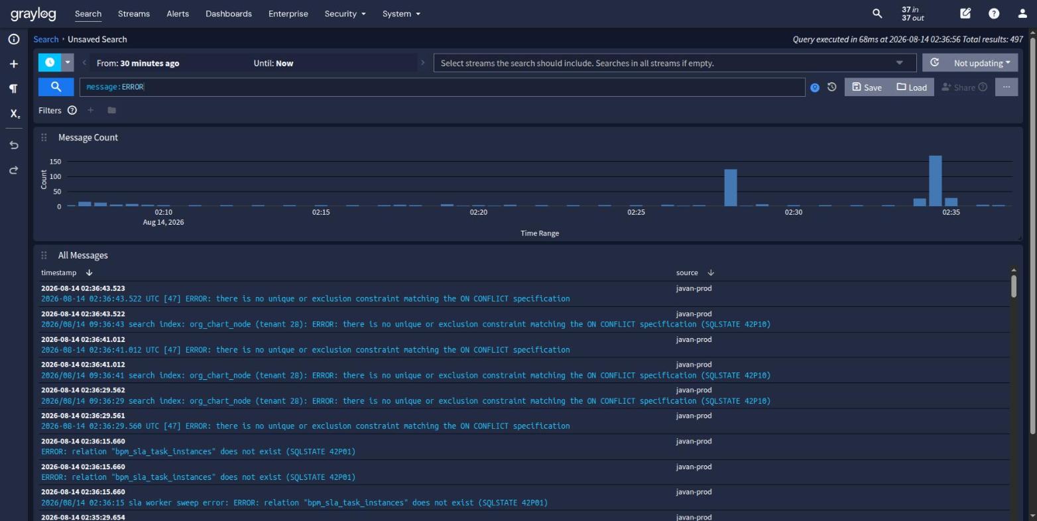Image resolution: width=1037 pixels, height=521 pixels.
Task: Go to Enterprise tab
Action: [x=288, y=14]
